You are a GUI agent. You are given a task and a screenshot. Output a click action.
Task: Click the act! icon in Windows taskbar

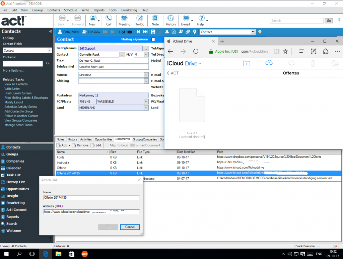pyautogui.click(x=84, y=254)
